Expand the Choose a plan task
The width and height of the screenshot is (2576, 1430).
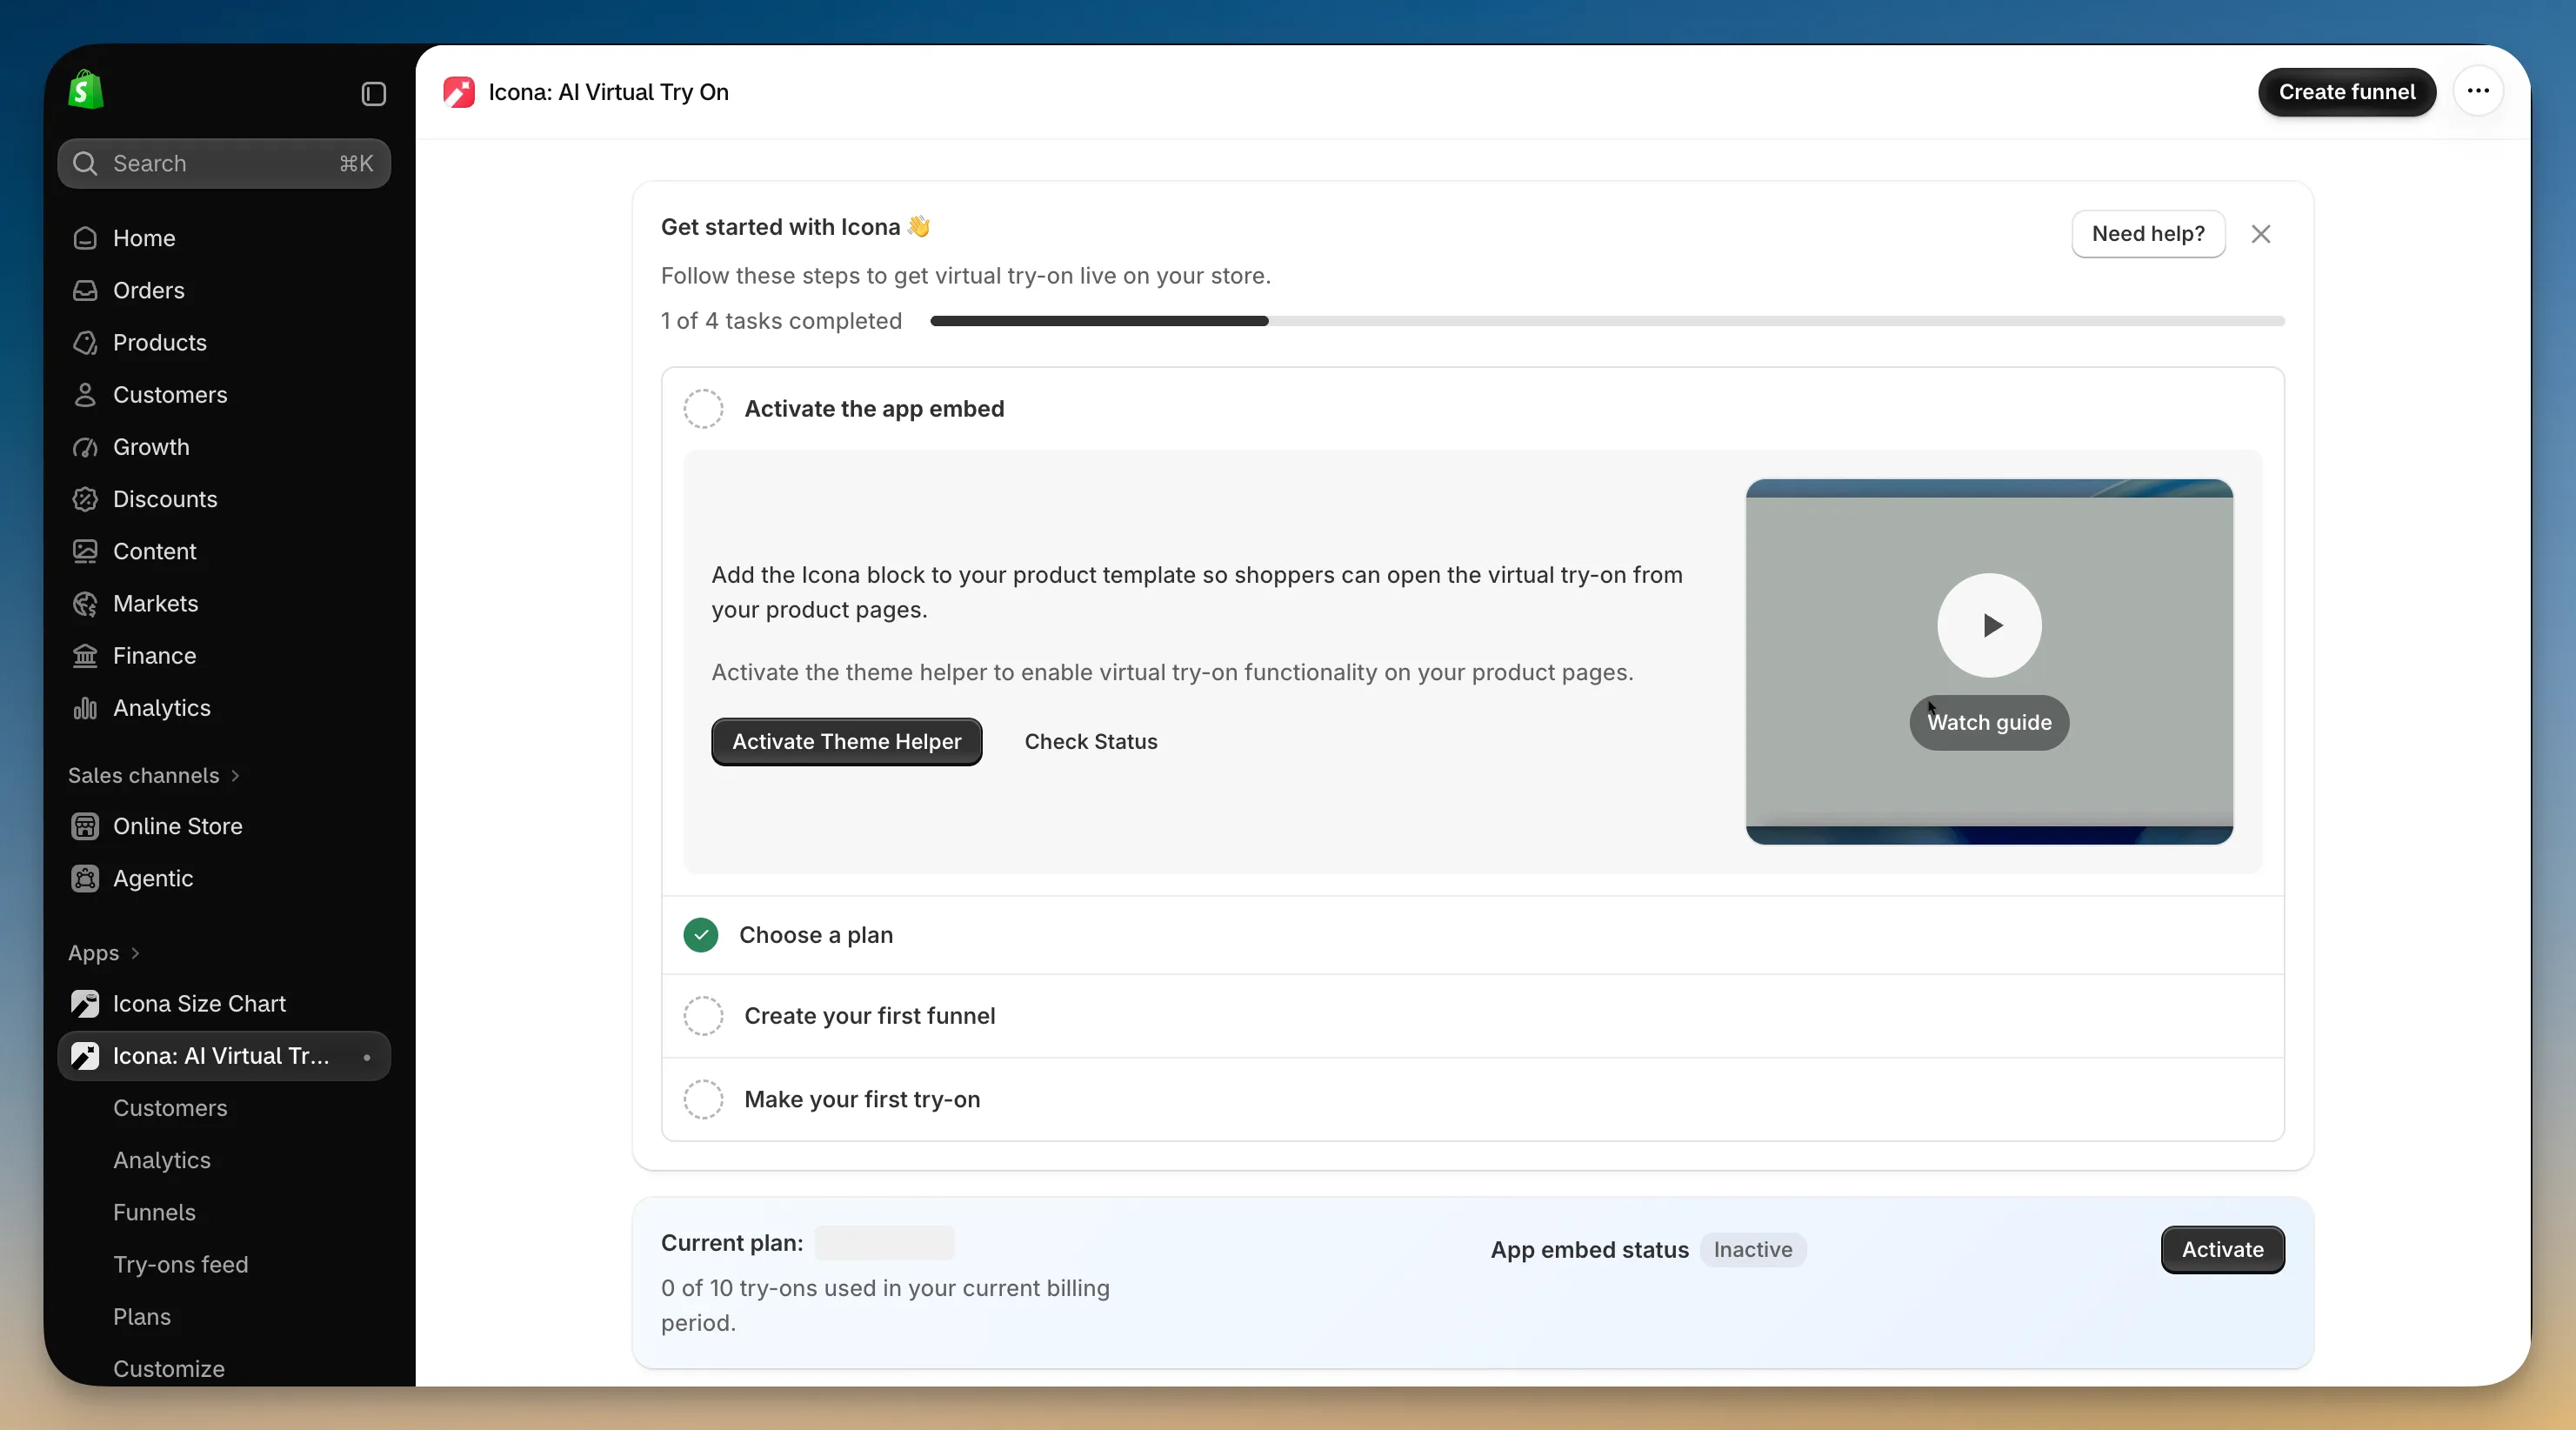[1473, 935]
